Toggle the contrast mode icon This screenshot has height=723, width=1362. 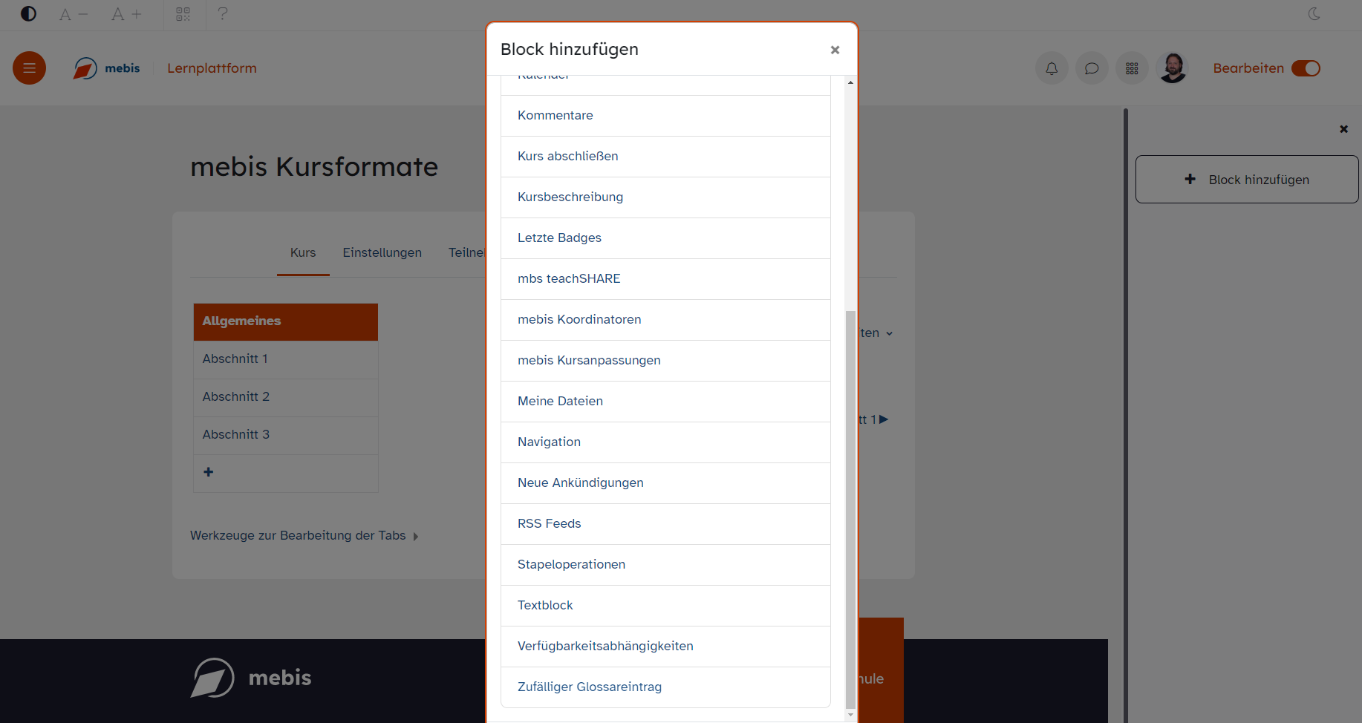pyautogui.click(x=28, y=14)
